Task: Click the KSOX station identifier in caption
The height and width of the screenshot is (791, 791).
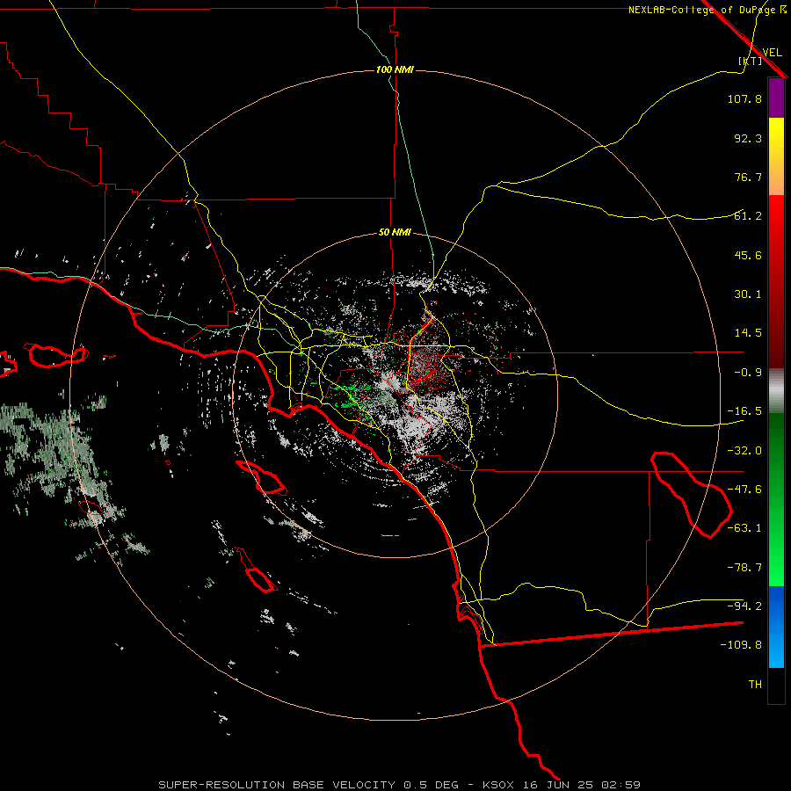Action: pyautogui.click(x=498, y=785)
